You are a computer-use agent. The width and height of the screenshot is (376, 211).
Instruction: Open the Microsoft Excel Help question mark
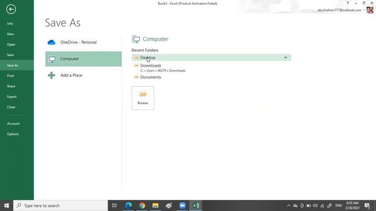pyautogui.click(x=348, y=3)
